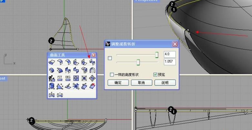252x130 pixels.
Task: Select the Rebuild Surface worker figure icon
Action: [51, 78]
